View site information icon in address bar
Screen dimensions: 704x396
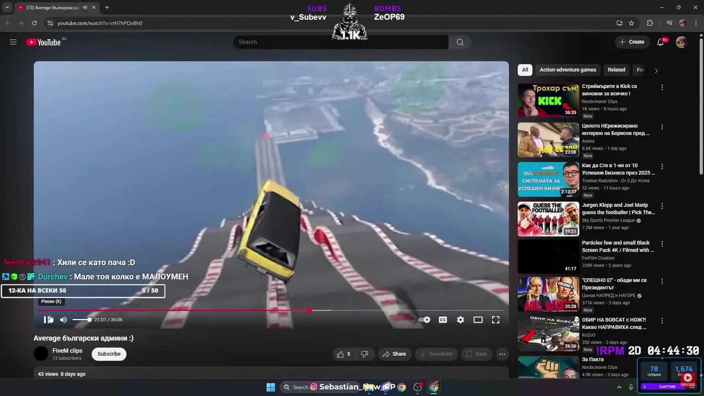[x=50, y=23]
